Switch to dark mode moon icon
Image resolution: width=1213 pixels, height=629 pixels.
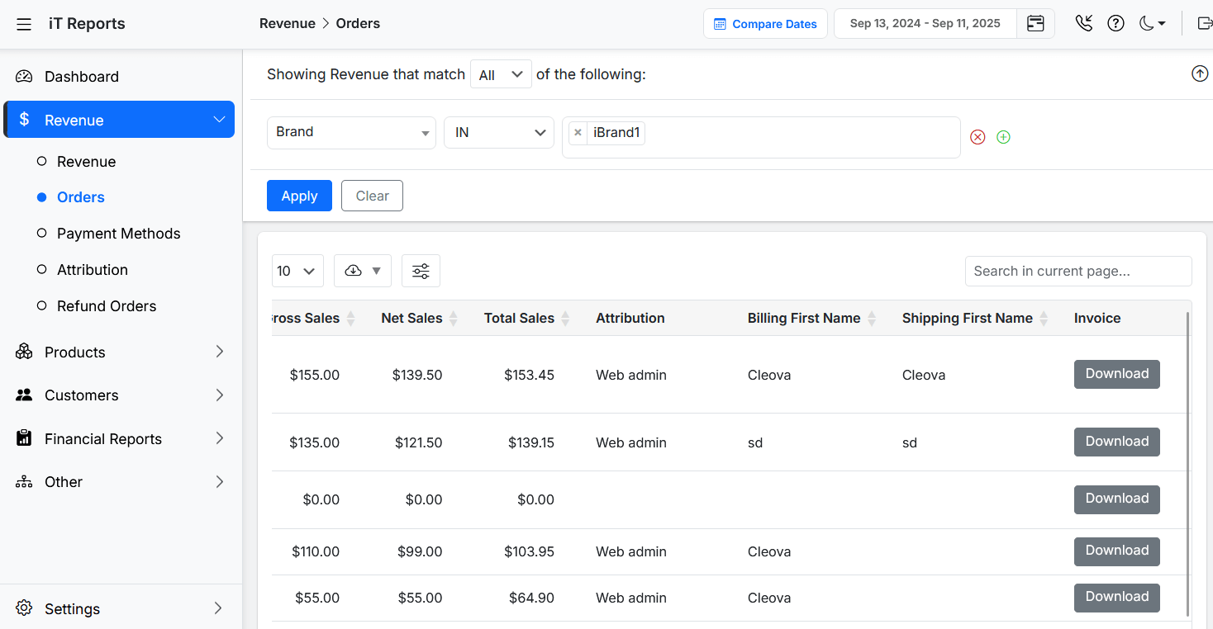tap(1148, 23)
